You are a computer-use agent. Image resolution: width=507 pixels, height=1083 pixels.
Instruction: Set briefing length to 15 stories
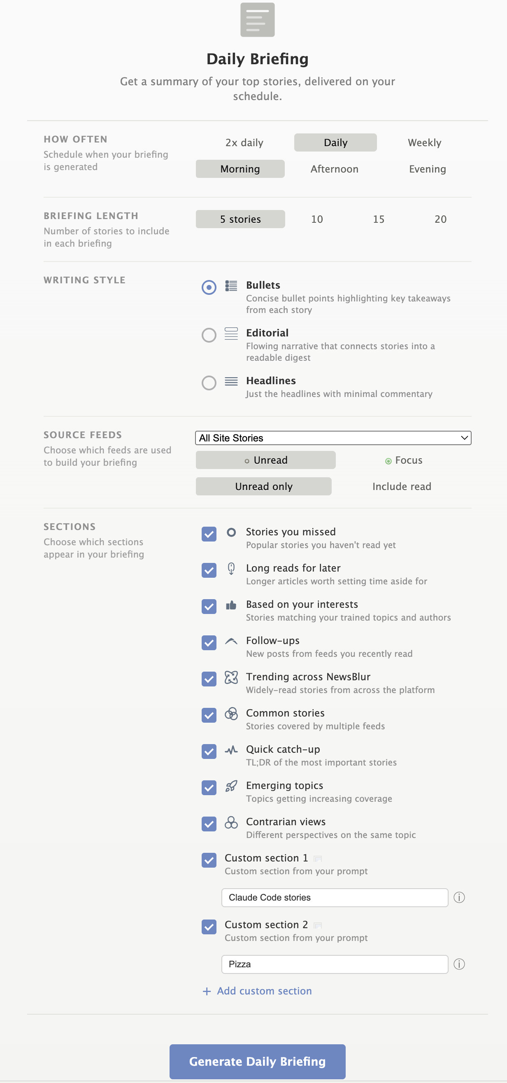[x=379, y=219]
